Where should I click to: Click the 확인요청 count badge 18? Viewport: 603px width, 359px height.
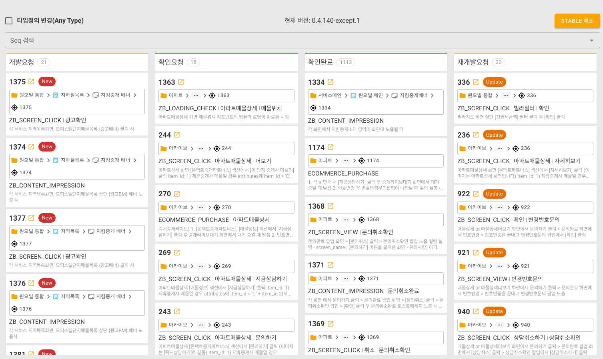pyautogui.click(x=193, y=62)
